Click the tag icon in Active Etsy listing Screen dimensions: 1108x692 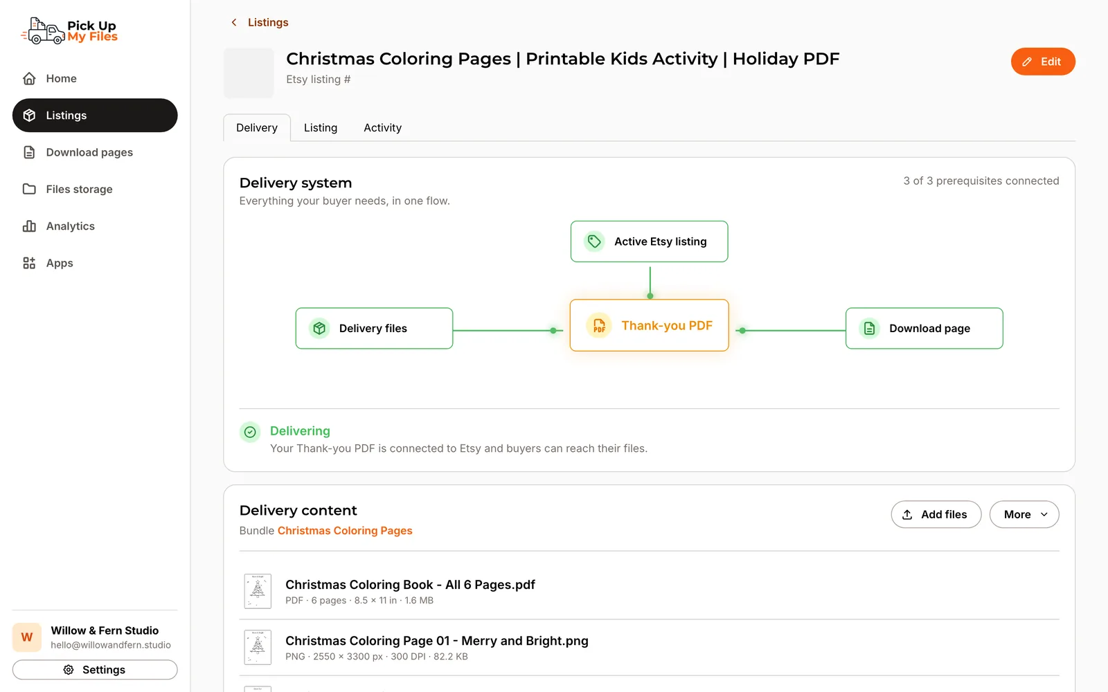[x=594, y=242]
